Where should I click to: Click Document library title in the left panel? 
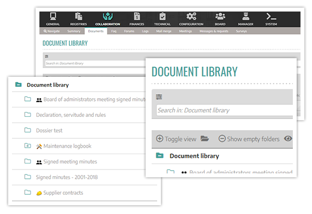click(x=48, y=85)
